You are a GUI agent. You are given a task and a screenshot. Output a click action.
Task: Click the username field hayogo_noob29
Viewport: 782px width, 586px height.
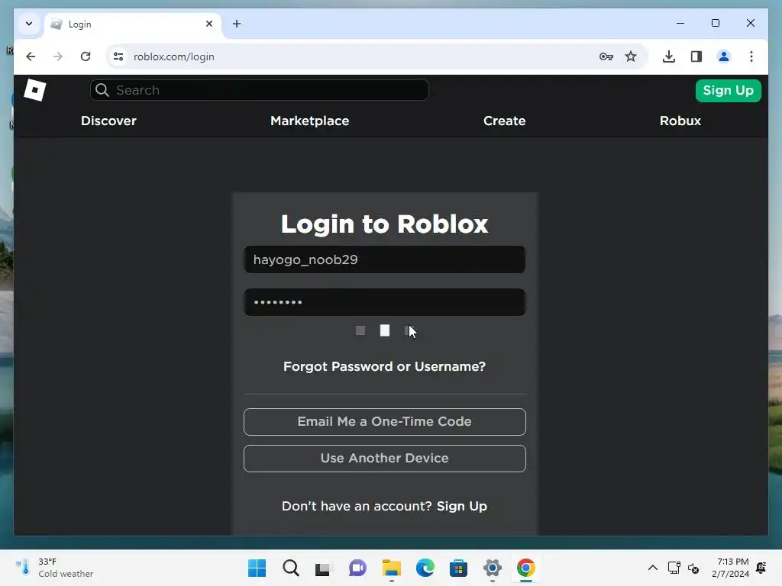(x=385, y=259)
